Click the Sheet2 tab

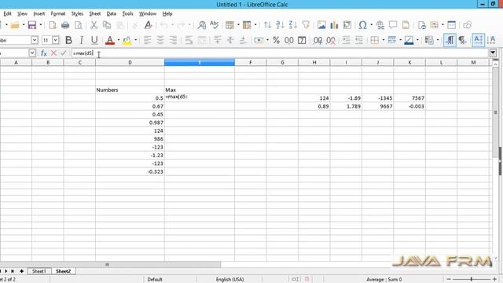[x=63, y=271]
